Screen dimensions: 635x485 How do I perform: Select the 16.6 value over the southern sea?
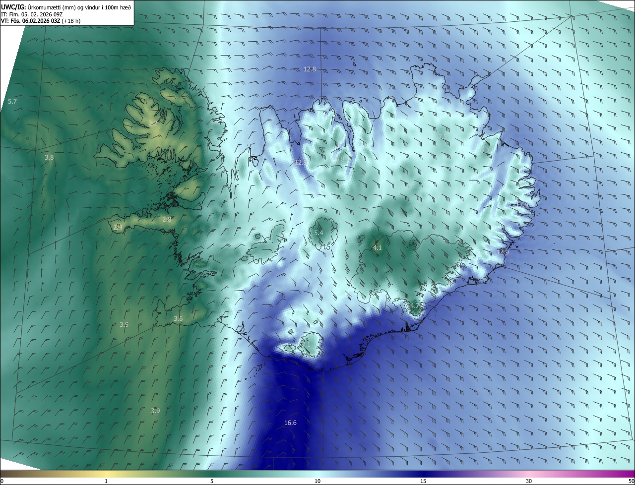290,423
